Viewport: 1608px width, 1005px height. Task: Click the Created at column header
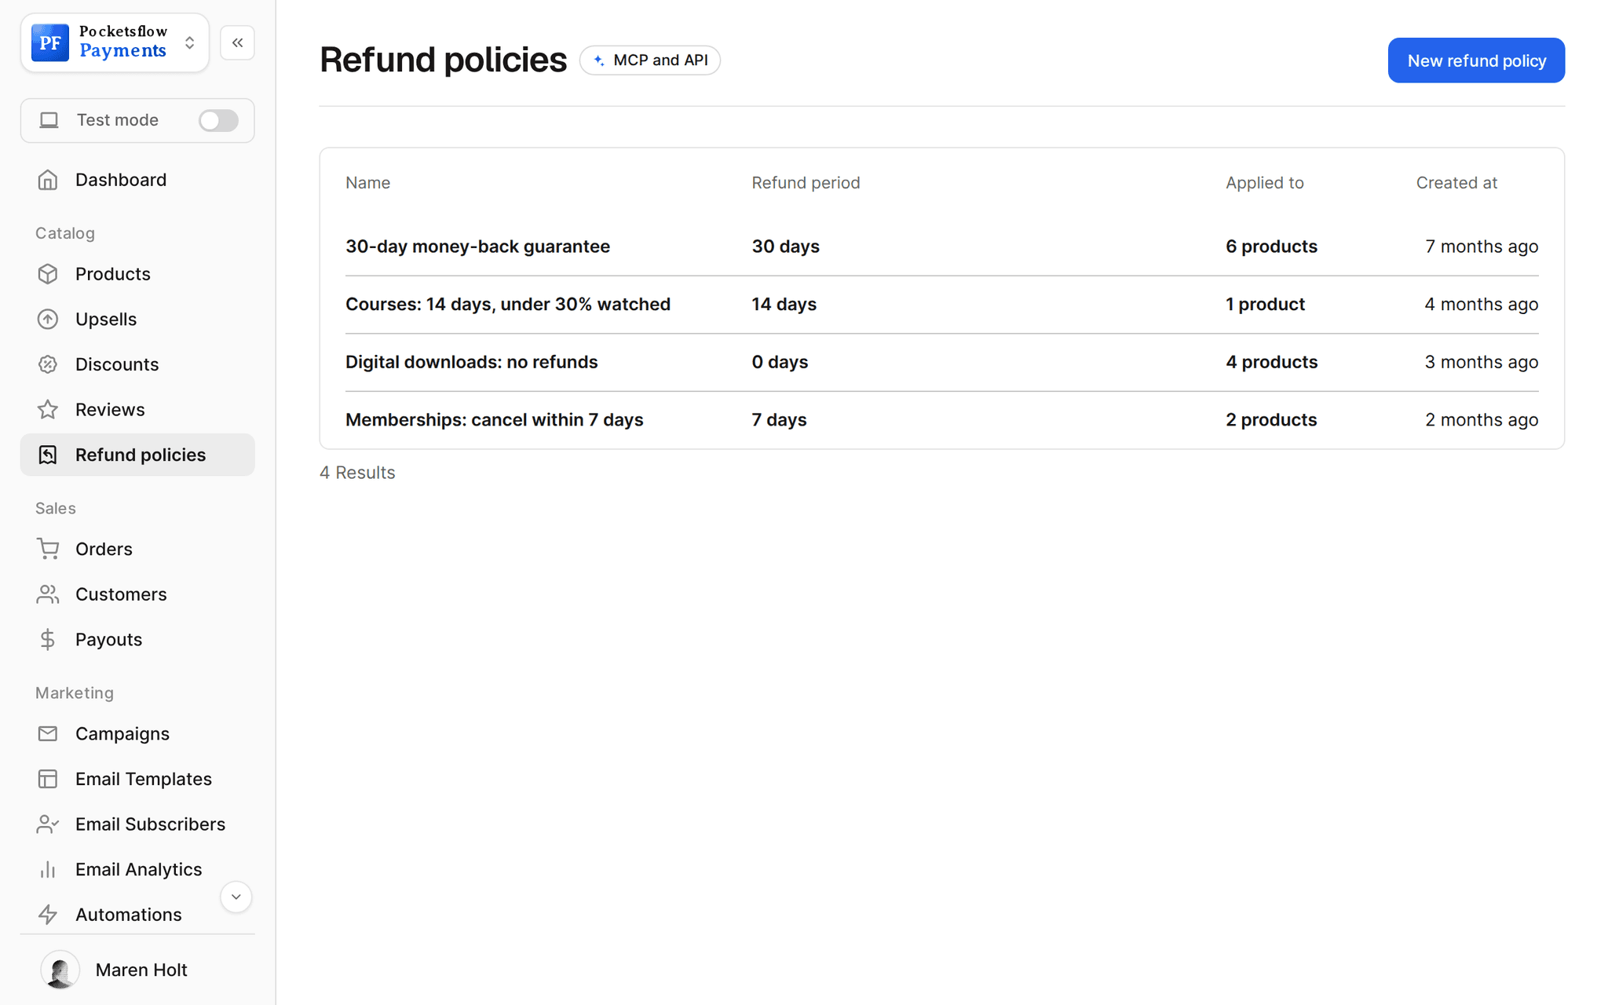click(x=1456, y=183)
